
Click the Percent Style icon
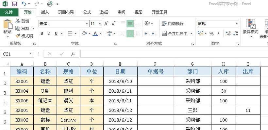click(x=211, y=34)
